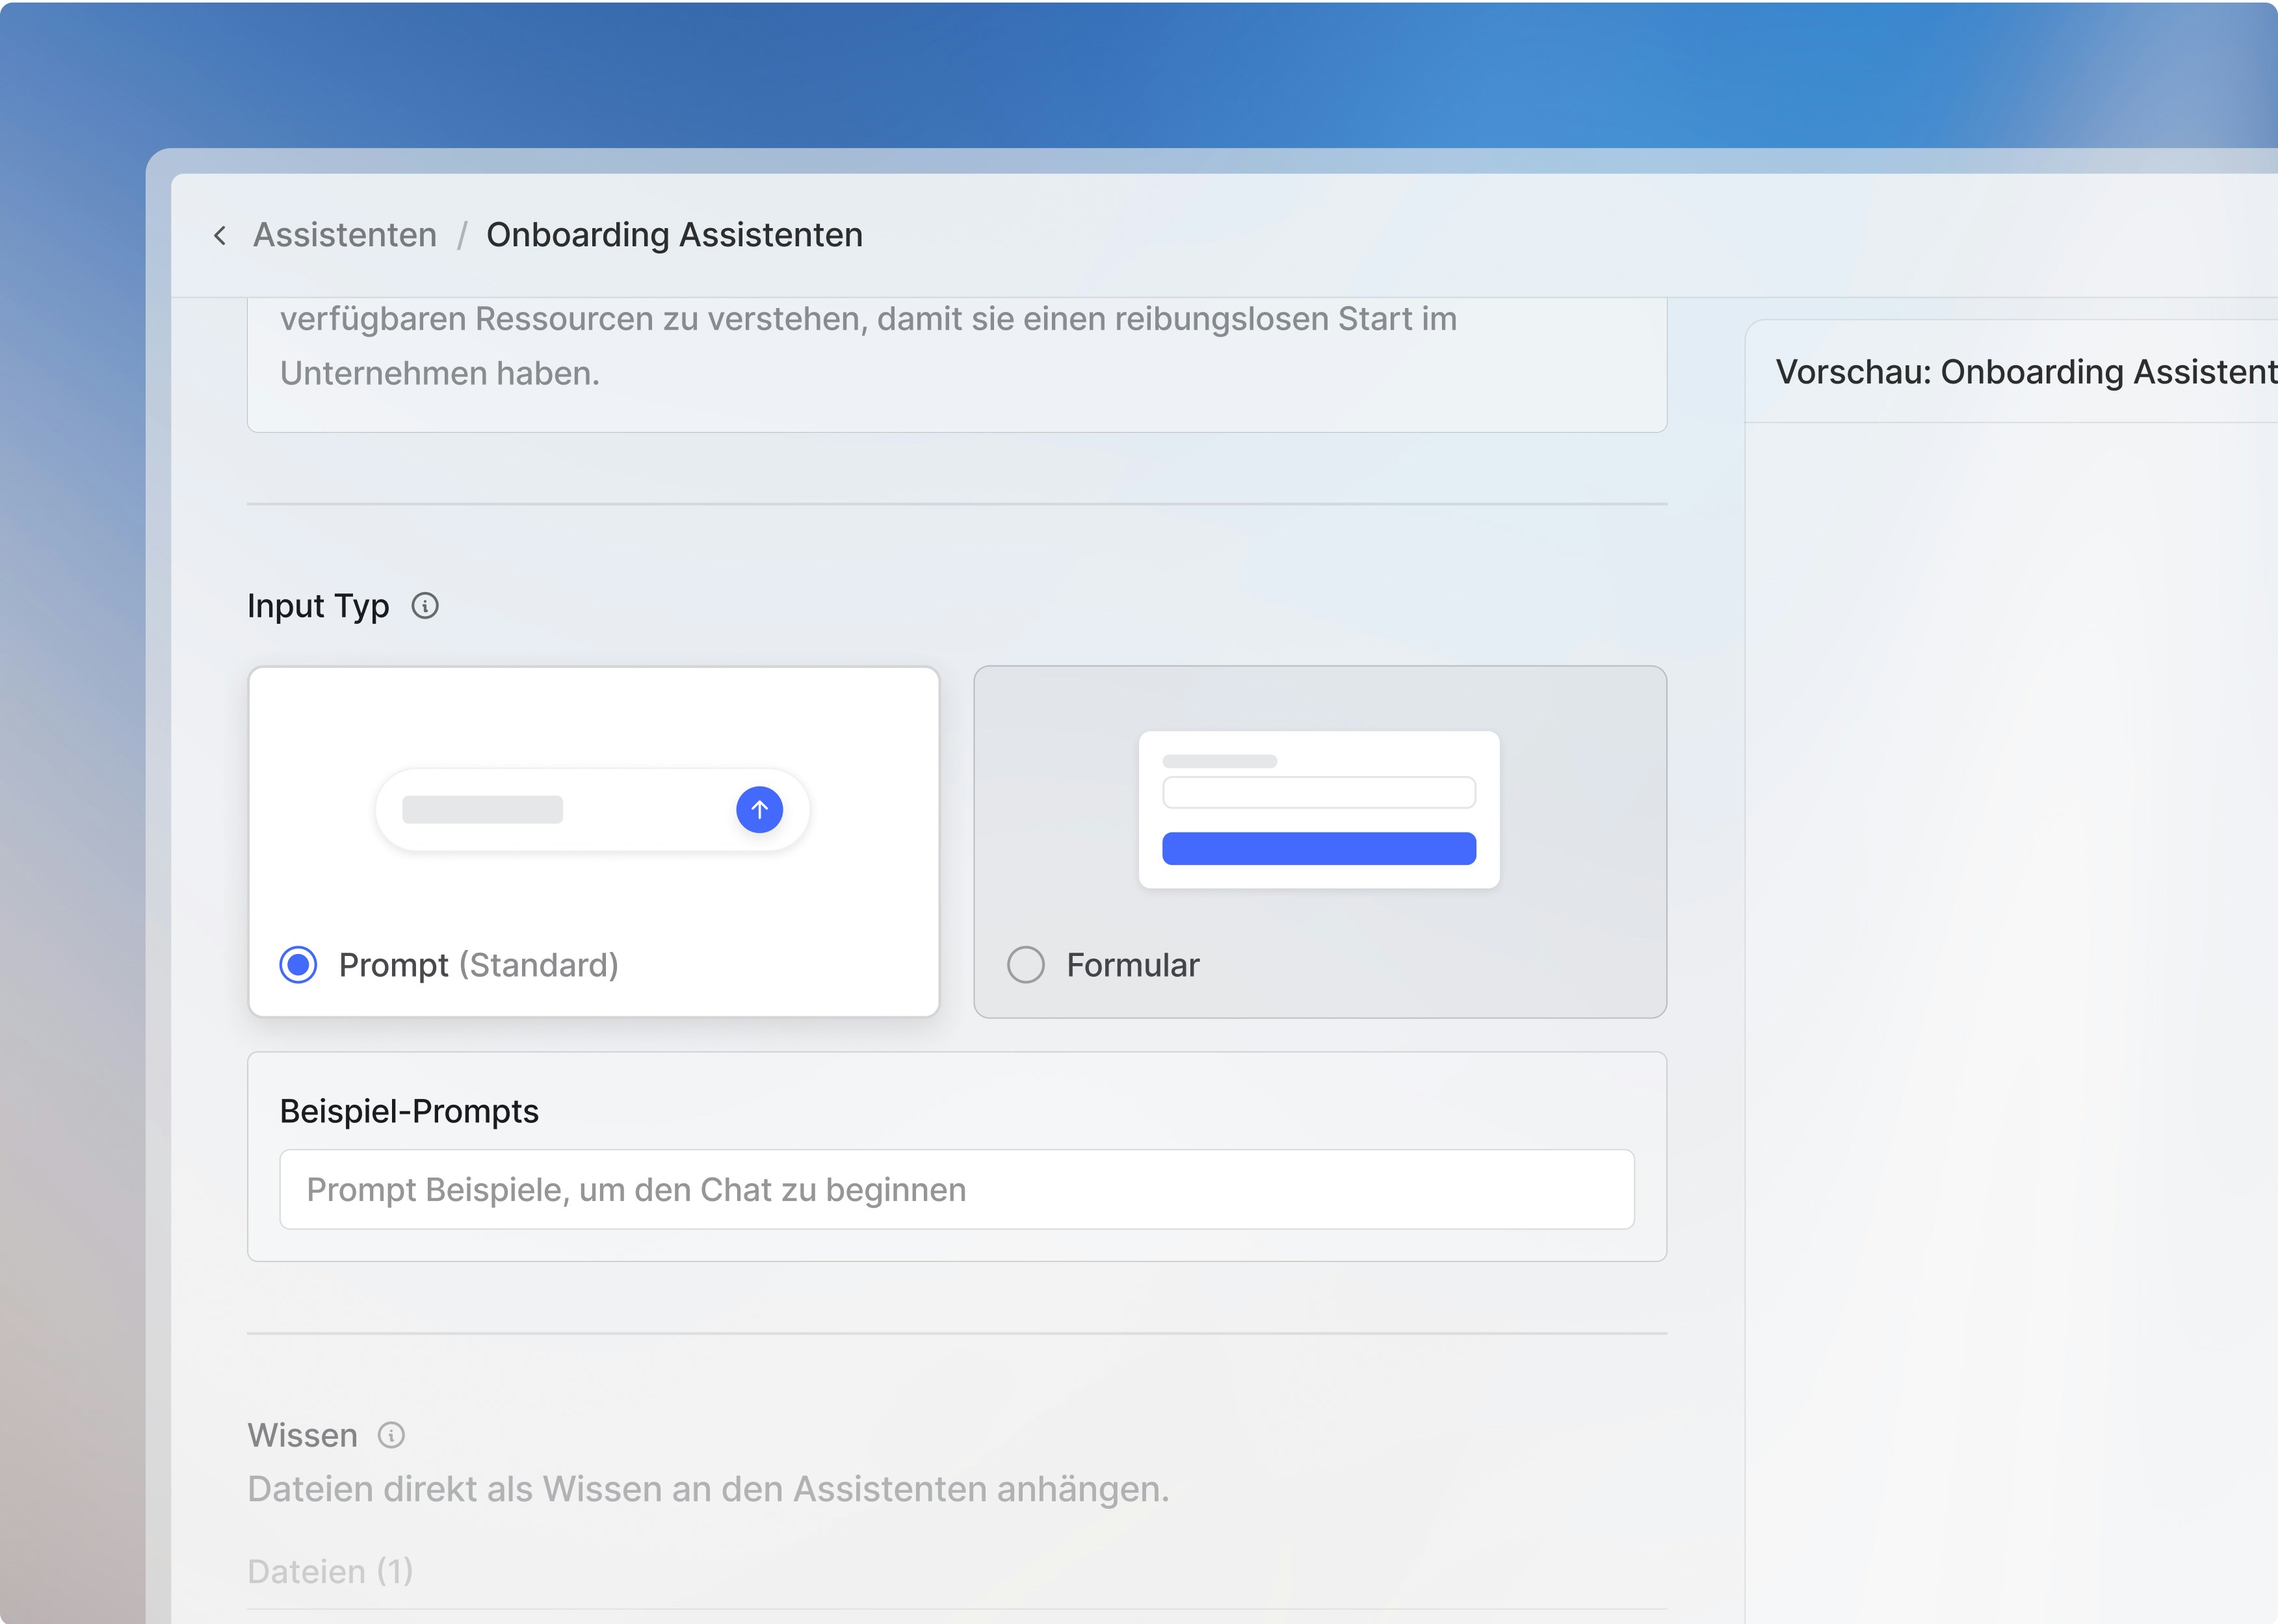Click the Beispiel-Prompts heading label
Screen dimensions: 2278x1624
click(409, 1111)
